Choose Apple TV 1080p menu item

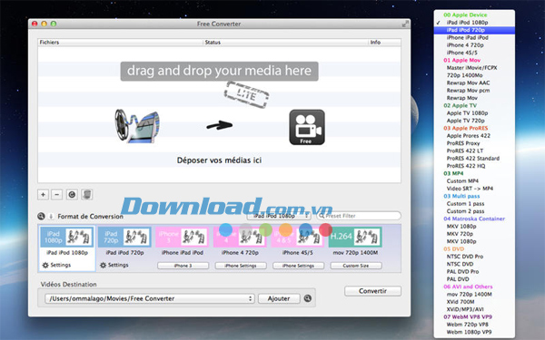[474, 113]
